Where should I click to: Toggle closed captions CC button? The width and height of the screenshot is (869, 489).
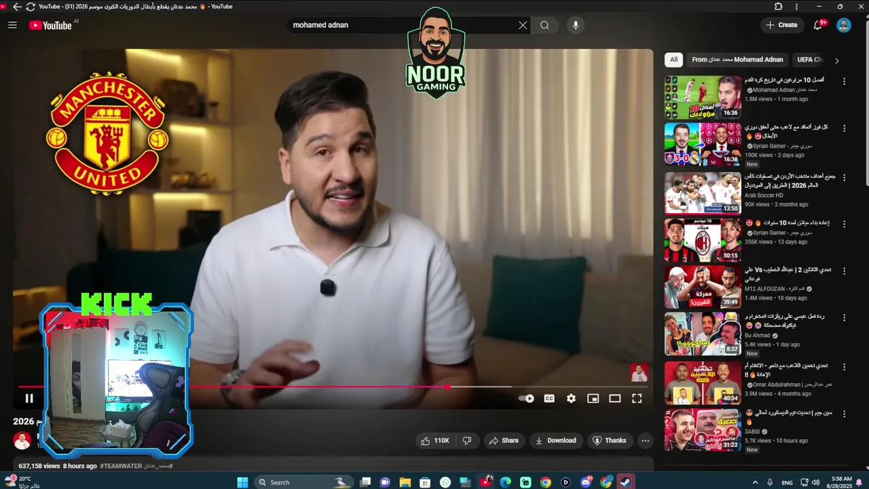point(549,399)
